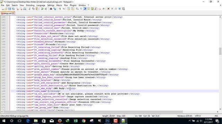Click the Stop Recording macro icon

coord(112,9)
